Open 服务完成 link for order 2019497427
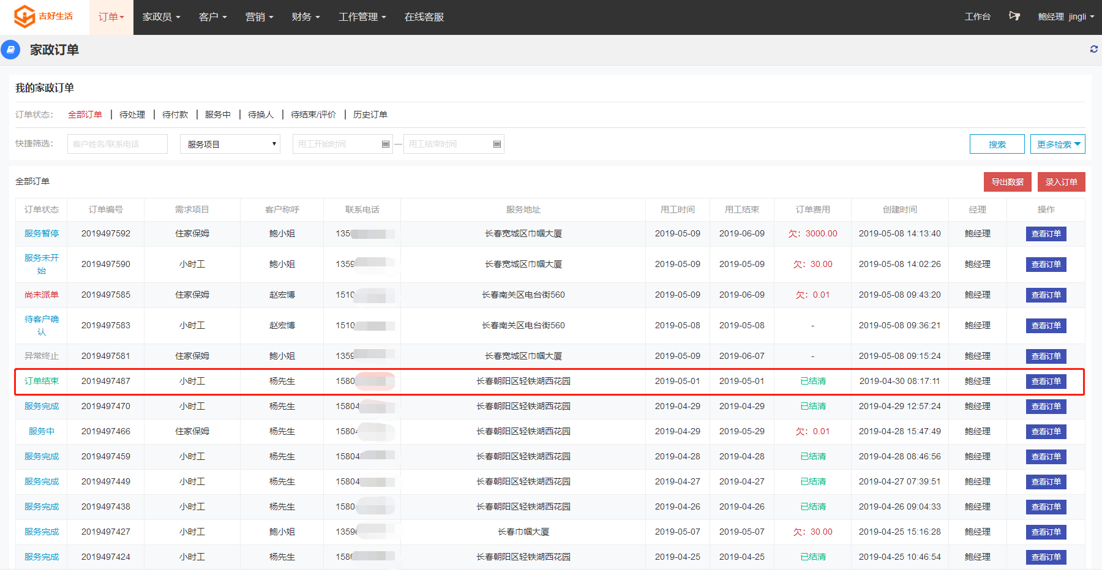Image resolution: width=1102 pixels, height=572 pixels. [x=42, y=532]
